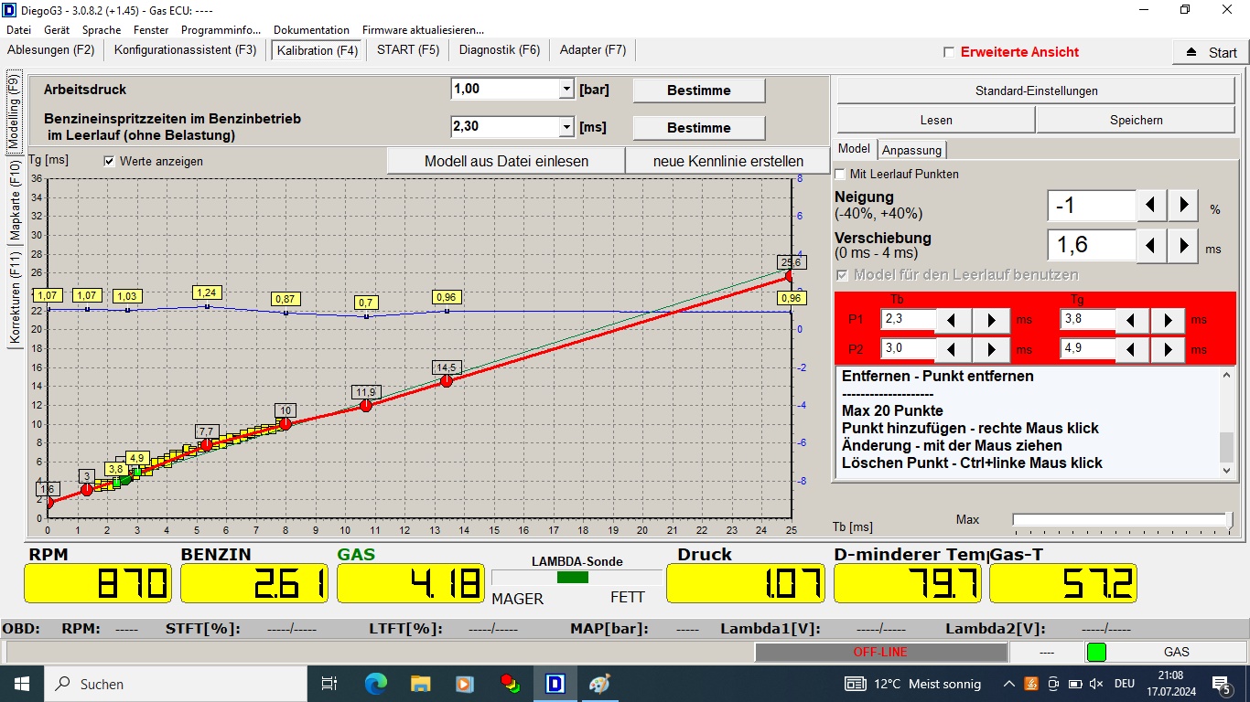
Task: Click Bestimme next to Benzineinspritzzeiten
Action: (699, 127)
